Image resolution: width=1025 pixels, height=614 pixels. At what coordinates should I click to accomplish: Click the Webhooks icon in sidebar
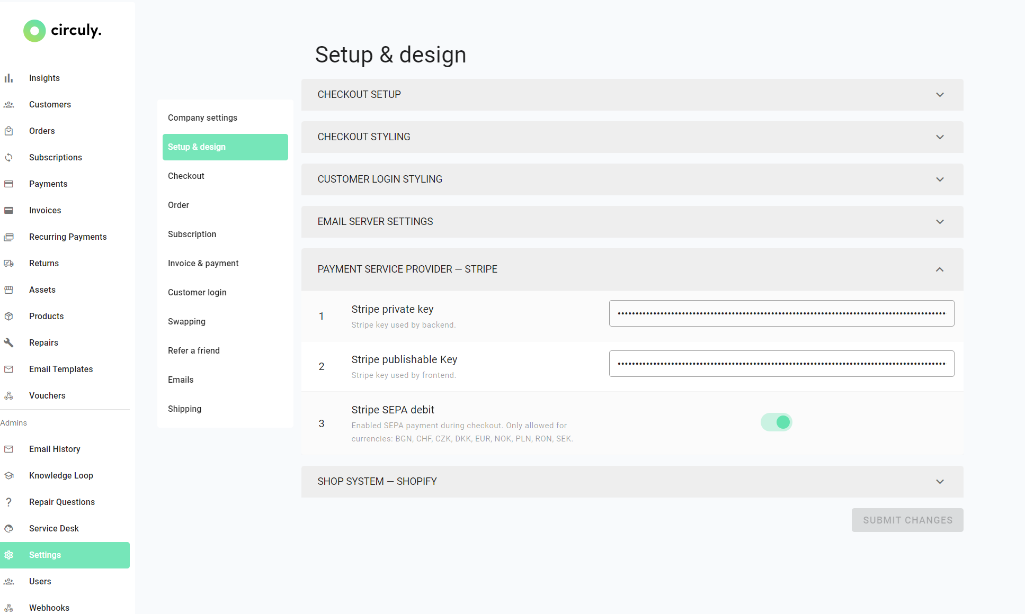[x=8, y=608]
